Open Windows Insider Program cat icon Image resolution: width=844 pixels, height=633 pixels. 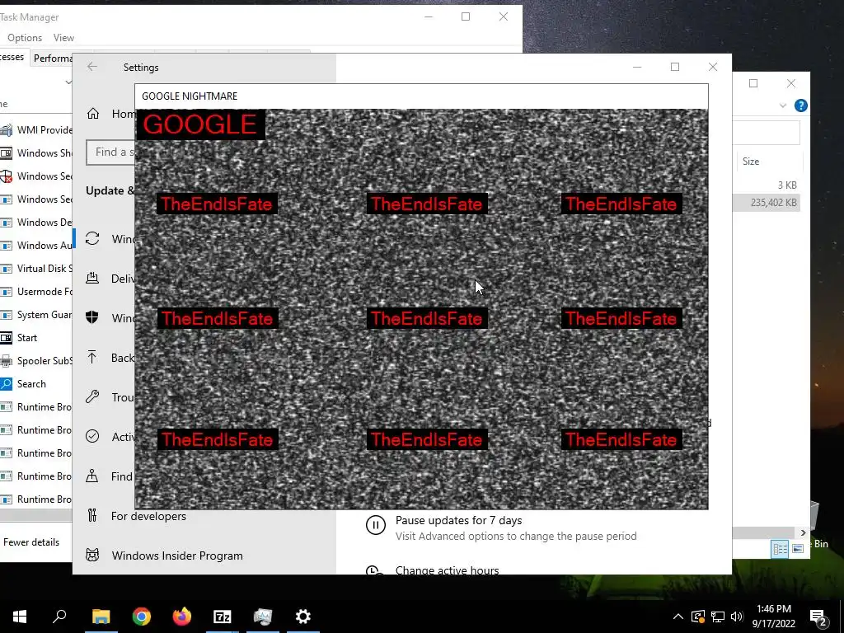click(92, 555)
